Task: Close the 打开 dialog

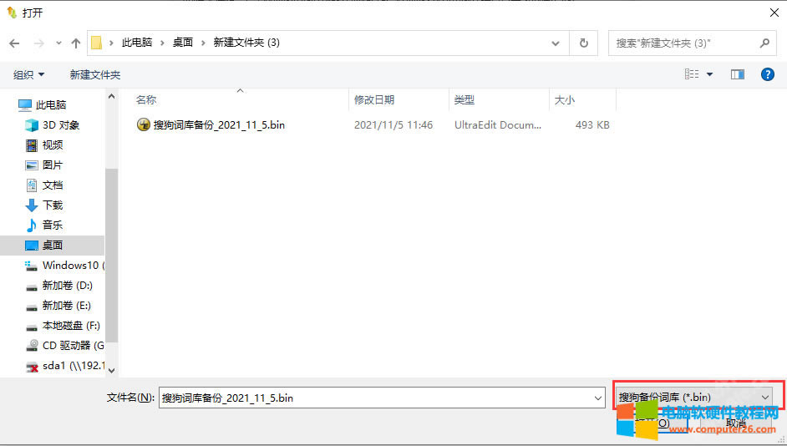Action: point(774,13)
